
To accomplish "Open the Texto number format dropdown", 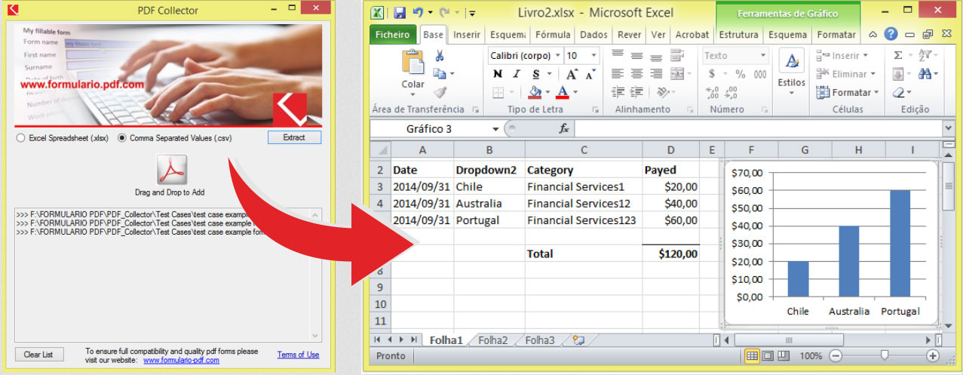I will pos(762,56).
